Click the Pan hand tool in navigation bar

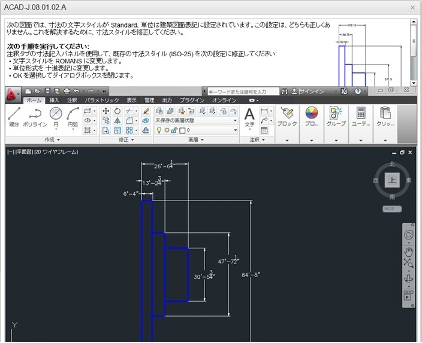point(409,250)
